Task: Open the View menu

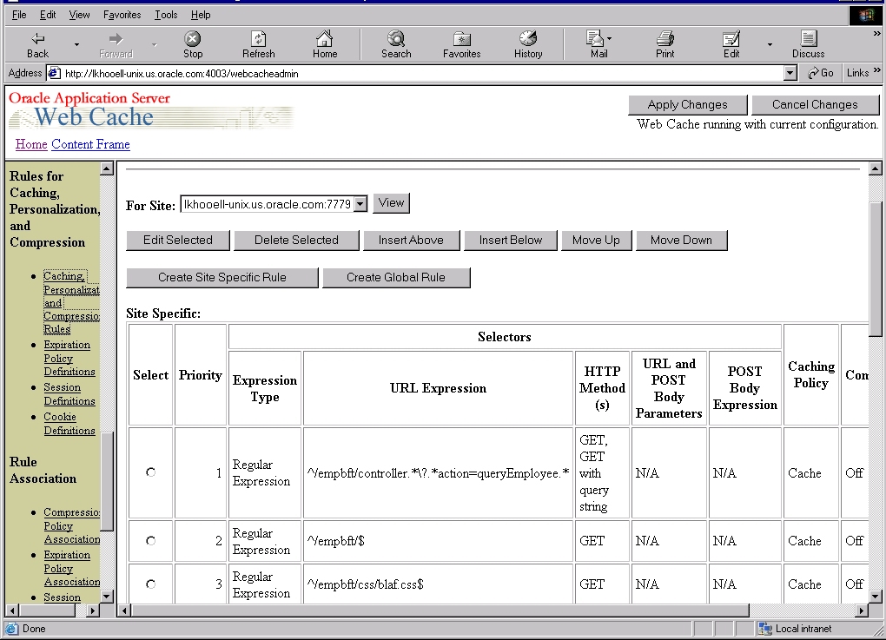Action: tap(79, 15)
